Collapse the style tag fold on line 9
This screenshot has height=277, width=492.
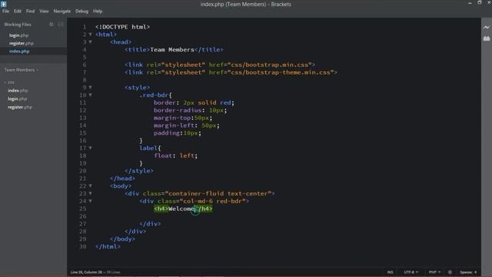[x=91, y=87]
